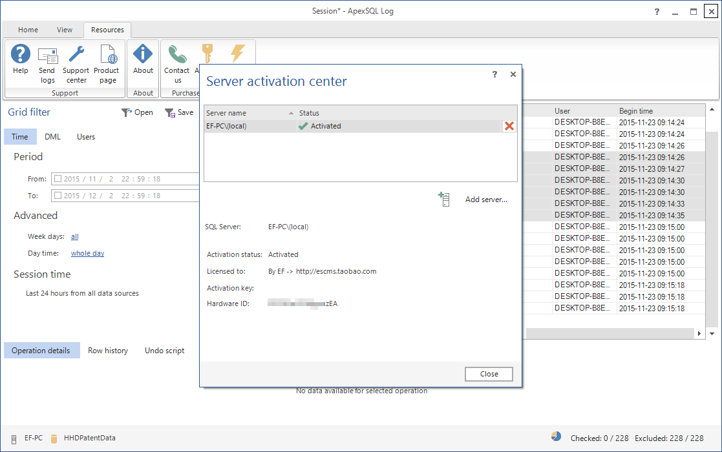Open the Undo script tab

pos(164,351)
